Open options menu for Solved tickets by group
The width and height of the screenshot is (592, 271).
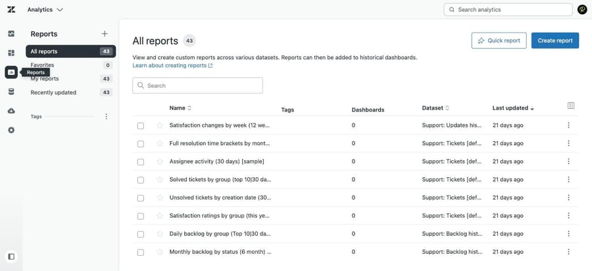pyautogui.click(x=568, y=180)
